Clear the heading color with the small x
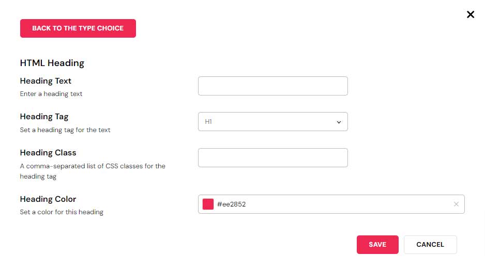 point(456,204)
